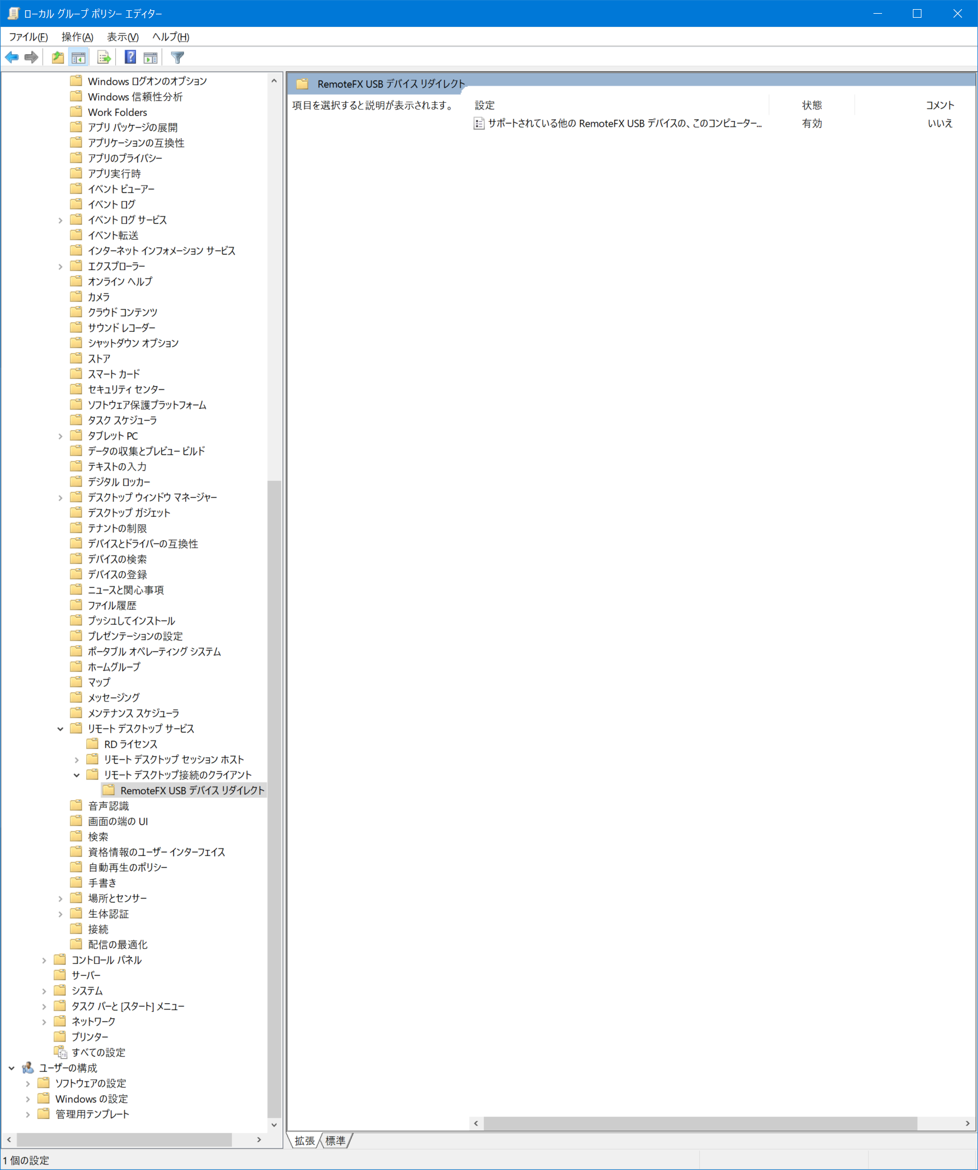
Task: Expand the ネットワーク tree node
Action: (44, 1022)
